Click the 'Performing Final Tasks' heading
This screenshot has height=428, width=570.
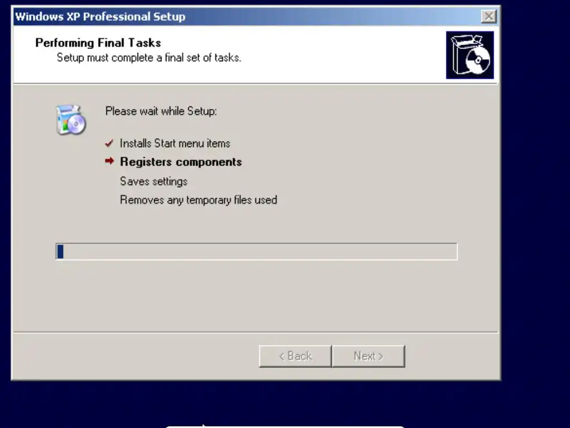(98, 43)
